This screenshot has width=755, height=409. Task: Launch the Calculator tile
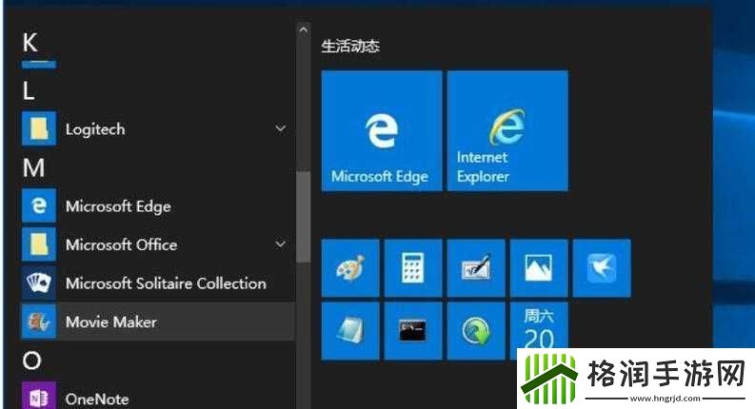412,268
